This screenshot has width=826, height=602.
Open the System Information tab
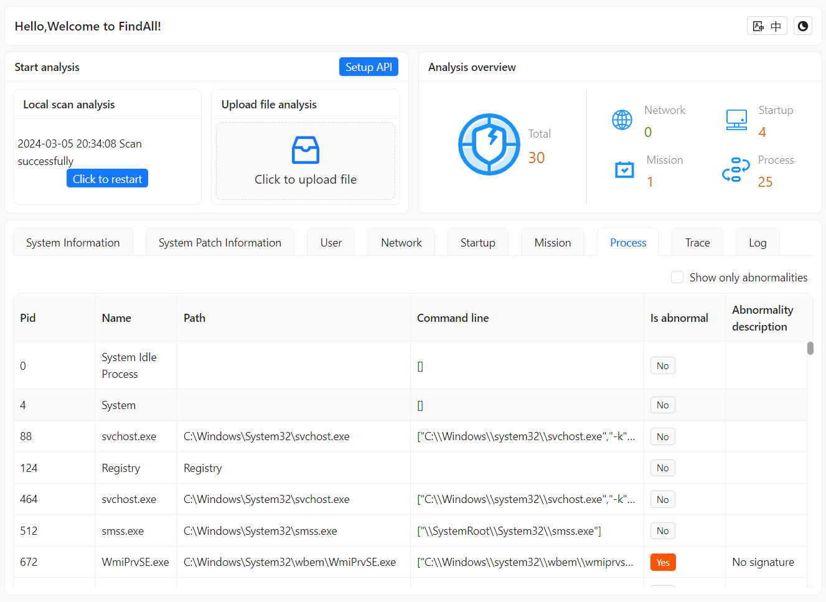73,243
